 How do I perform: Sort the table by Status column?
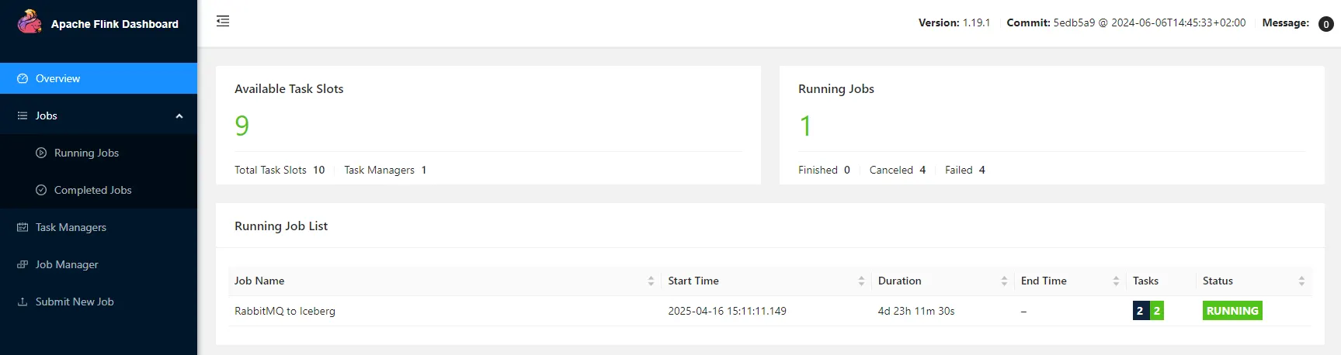click(x=1301, y=281)
